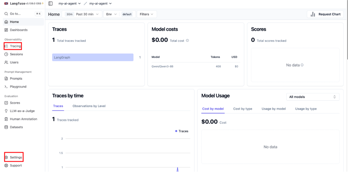Click the Home house icon

(6, 22)
